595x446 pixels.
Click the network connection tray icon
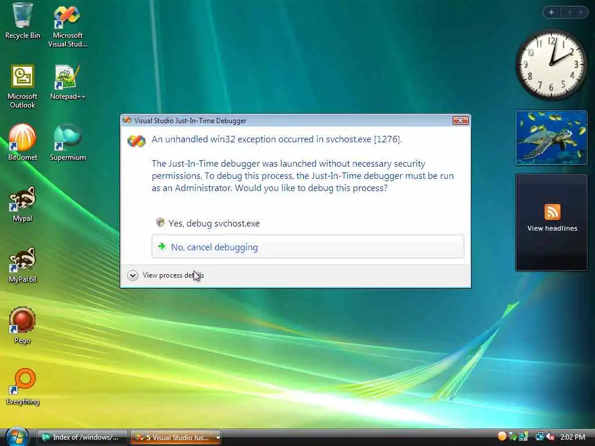(x=540, y=437)
